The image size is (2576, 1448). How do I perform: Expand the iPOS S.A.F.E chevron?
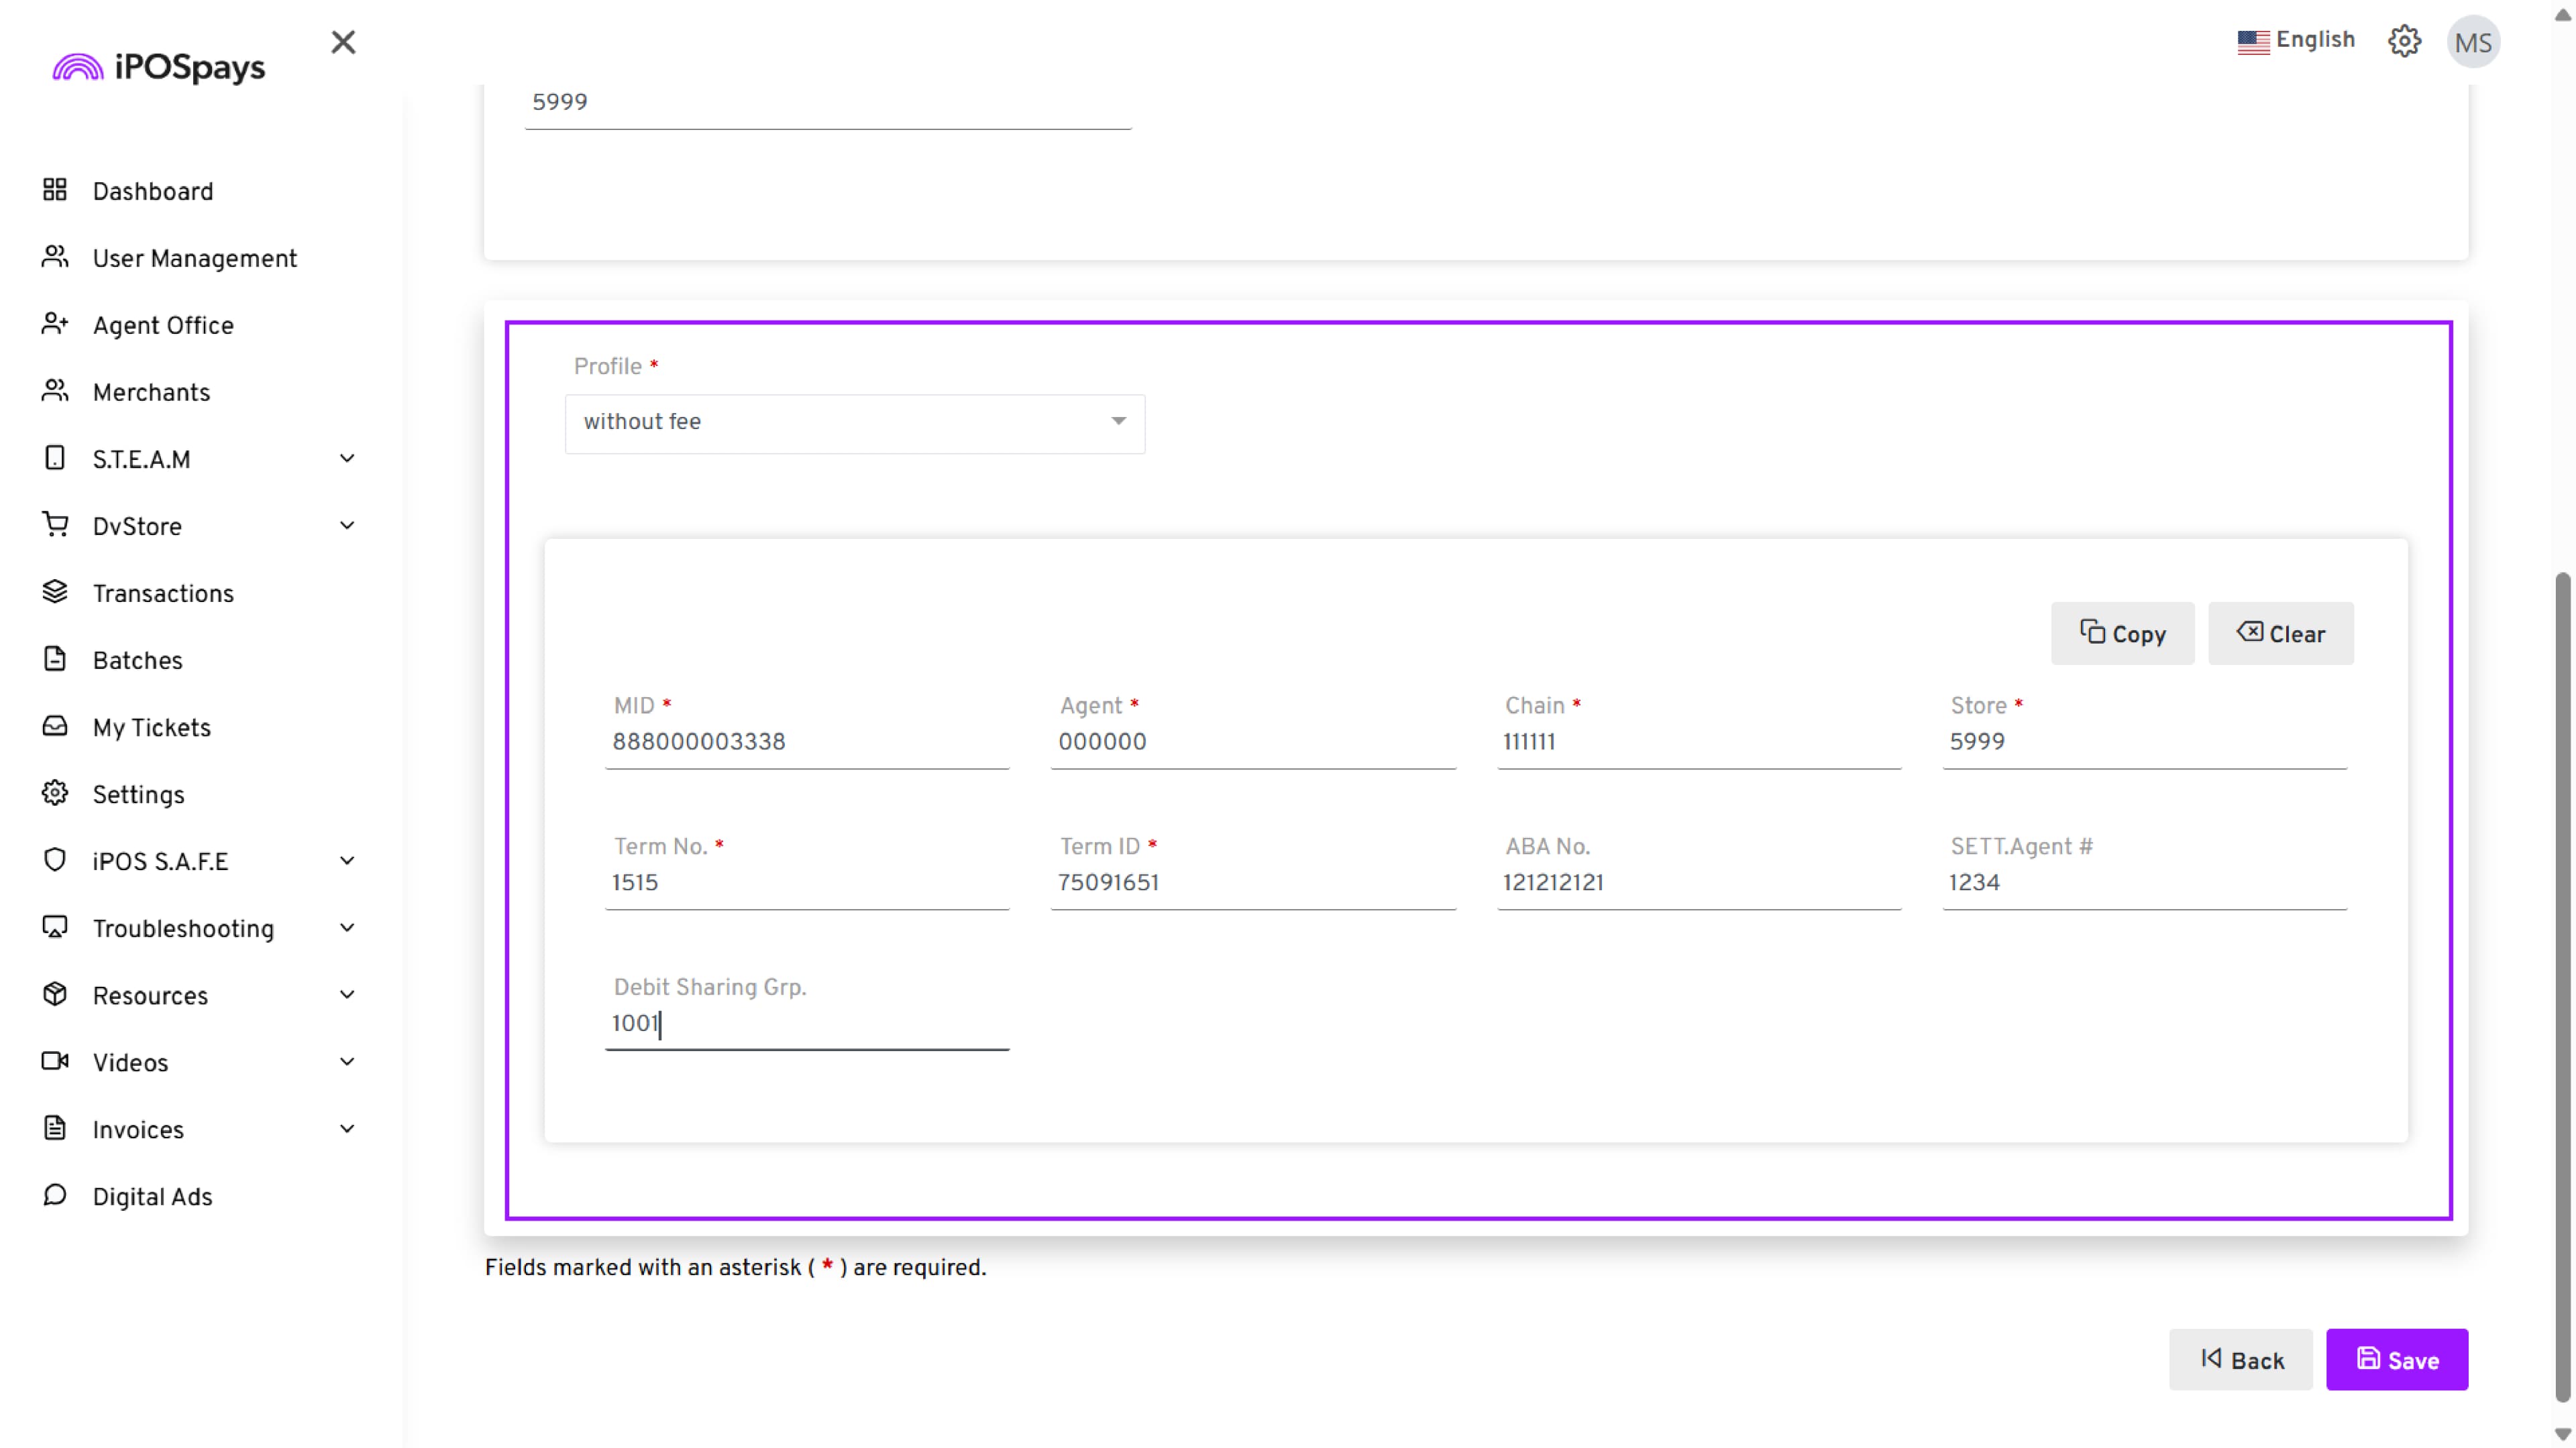tap(347, 860)
